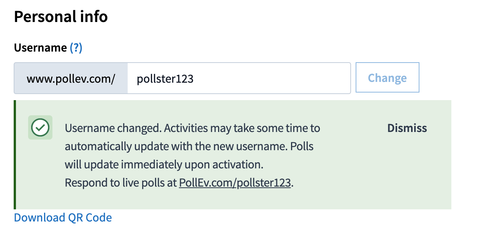
Task: Click the 'Respond to live polls at' line
Action: [x=179, y=183]
